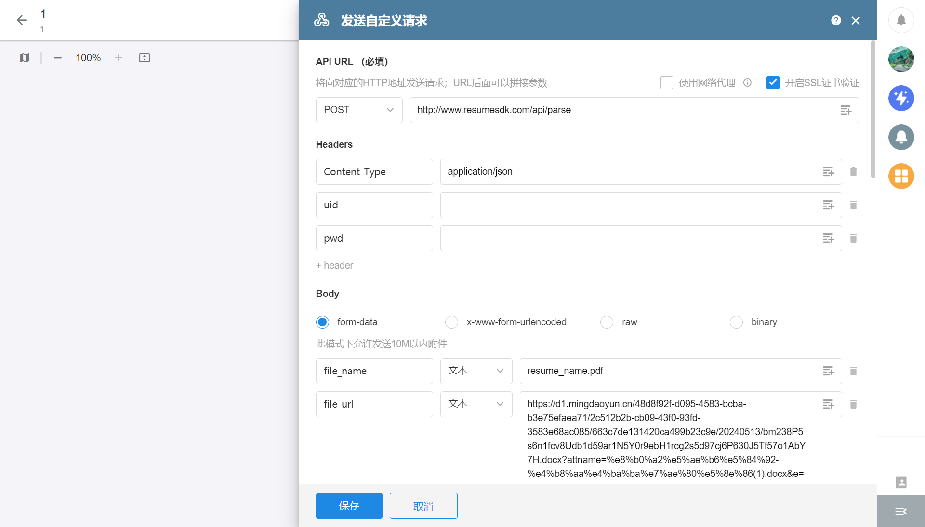Screen dimensions: 925x527
Task: Click the notification bell at top right
Action: [x=901, y=20]
